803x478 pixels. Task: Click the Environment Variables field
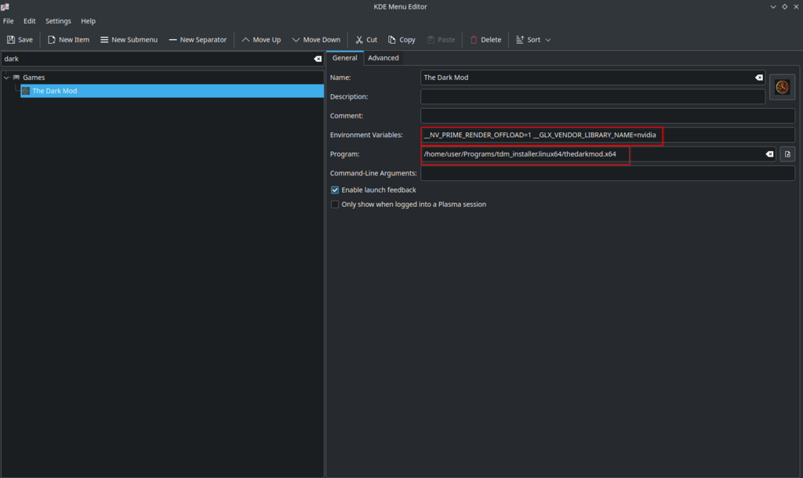tap(608, 135)
